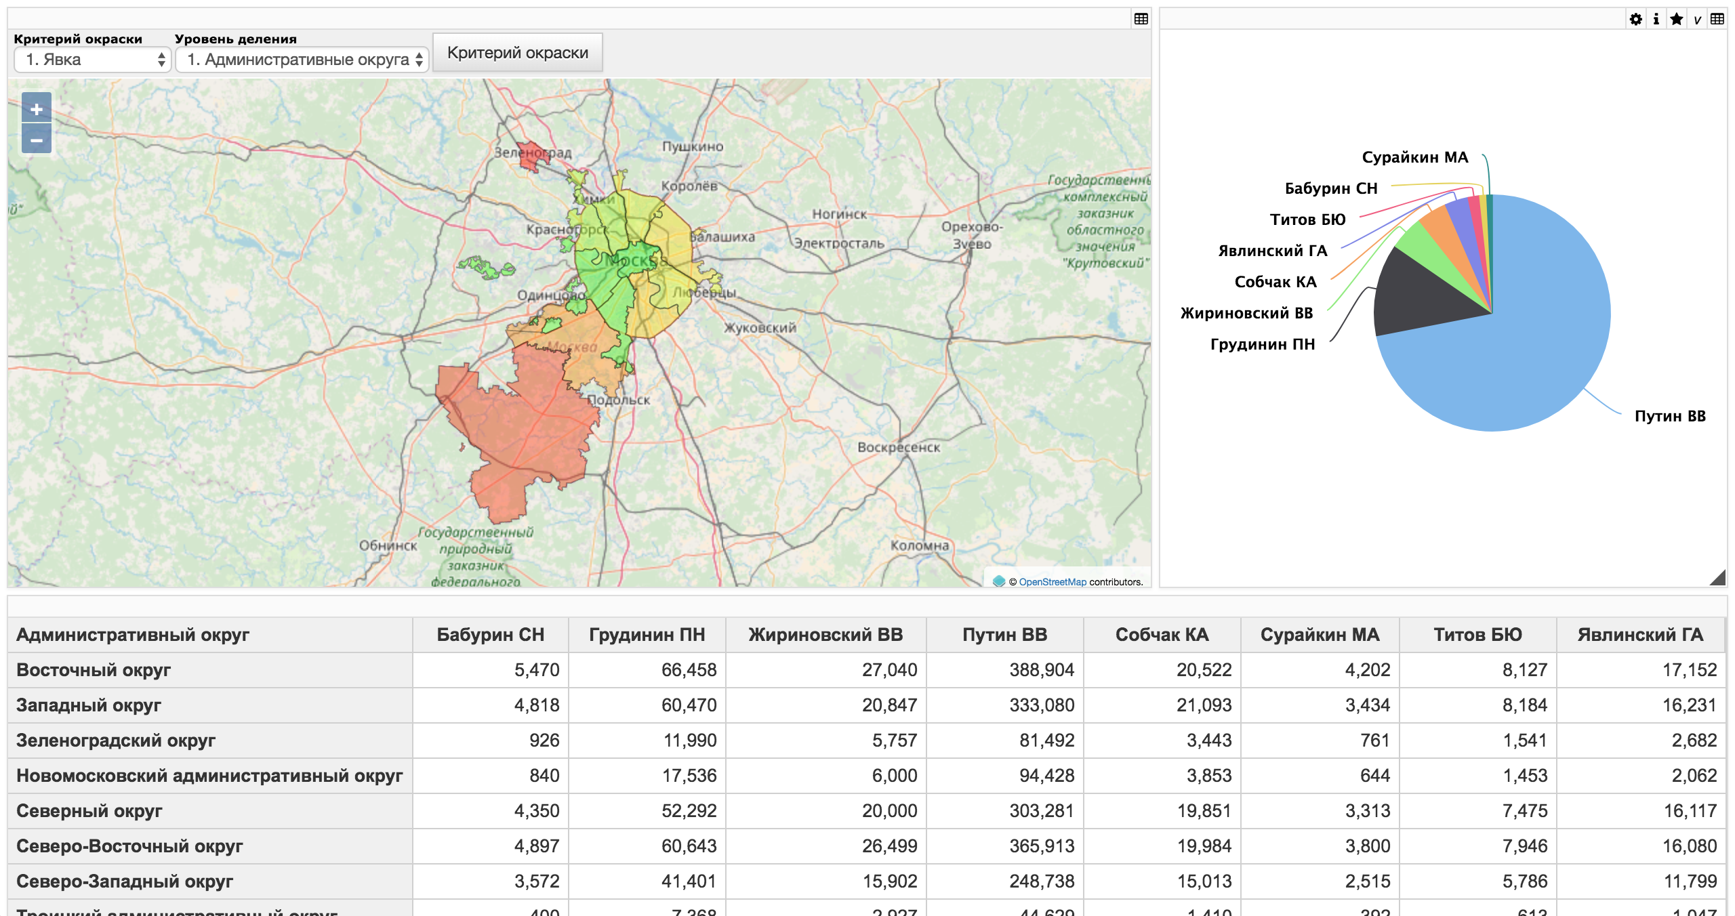The image size is (1735, 916).
Task: Click the Сурайкин МА pie label
Action: [x=1415, y=157]
